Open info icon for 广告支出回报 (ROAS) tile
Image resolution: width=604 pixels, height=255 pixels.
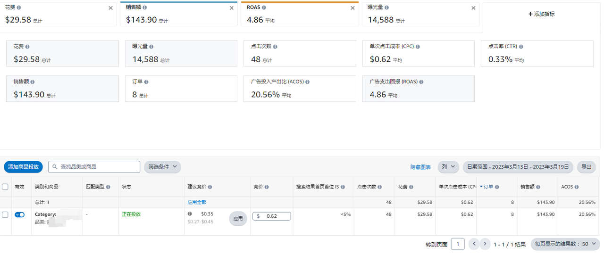[421, 82]
